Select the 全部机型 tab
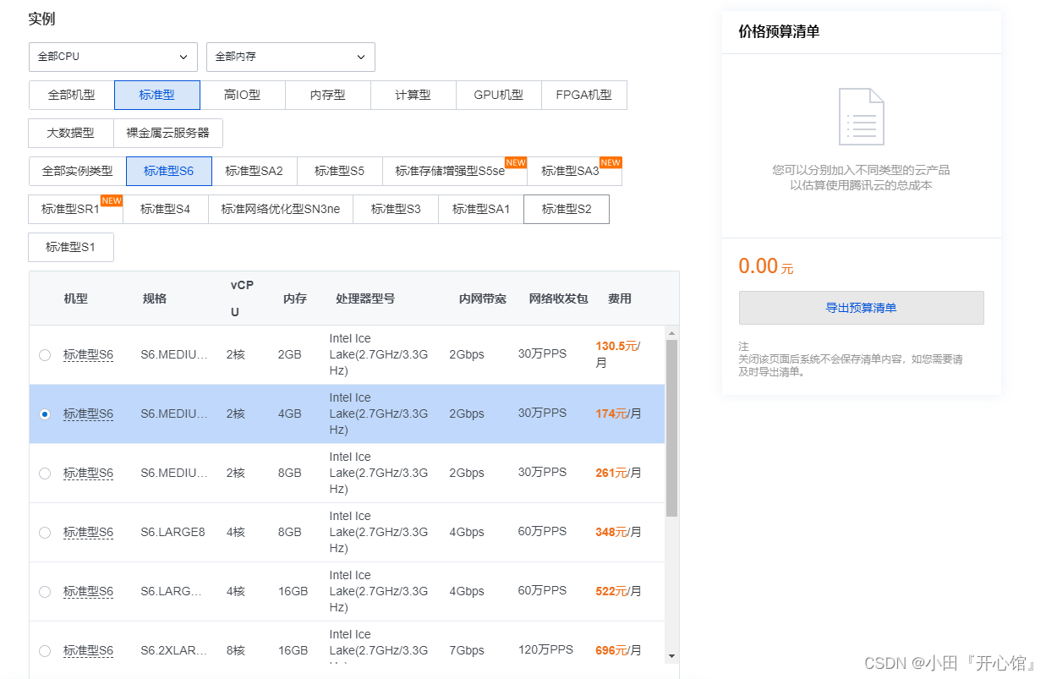This screenshot has width=1046, height=679. point(72,96)
